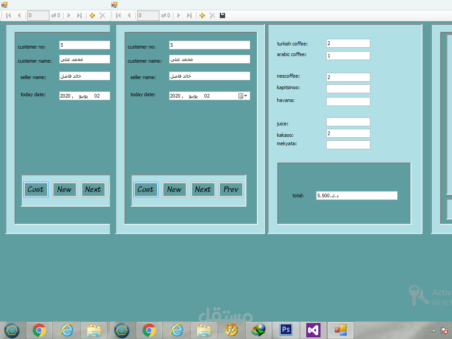Click the arabic coffee quantity field
This screenshot has height=339, width=452.
click(x=348, y=56)
